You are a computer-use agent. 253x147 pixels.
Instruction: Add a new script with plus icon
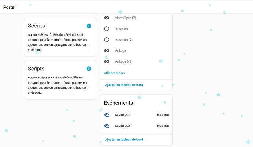(x=89, y=69)
